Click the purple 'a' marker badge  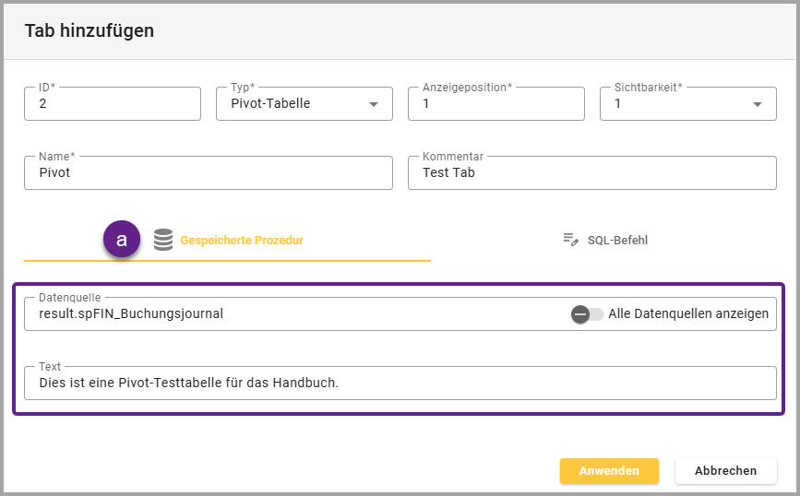click(121, 240)
